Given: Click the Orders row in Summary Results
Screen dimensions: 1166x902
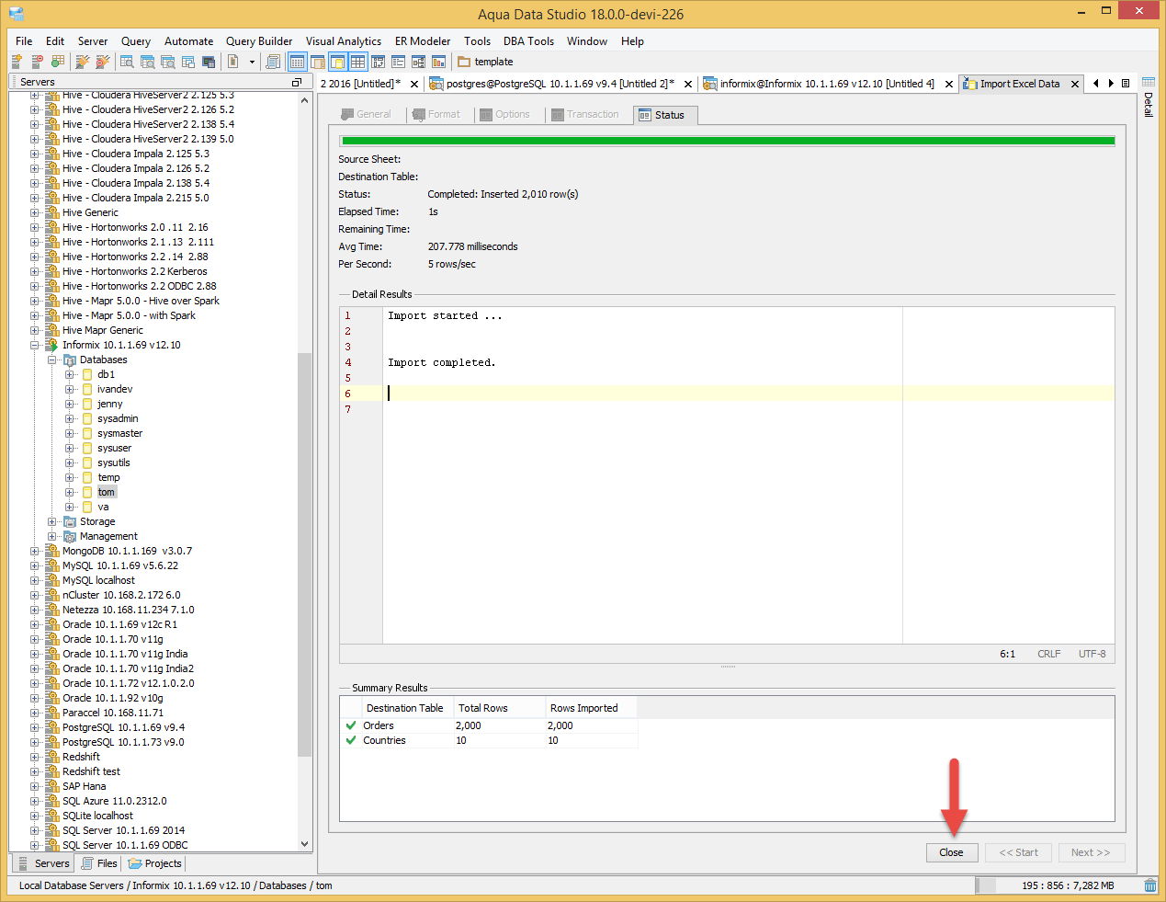Looking at the screenshot, I should point(489,725).
